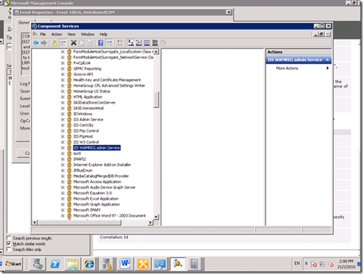Click the Forward arrow in Component Services toolbar

coord(44,43)
